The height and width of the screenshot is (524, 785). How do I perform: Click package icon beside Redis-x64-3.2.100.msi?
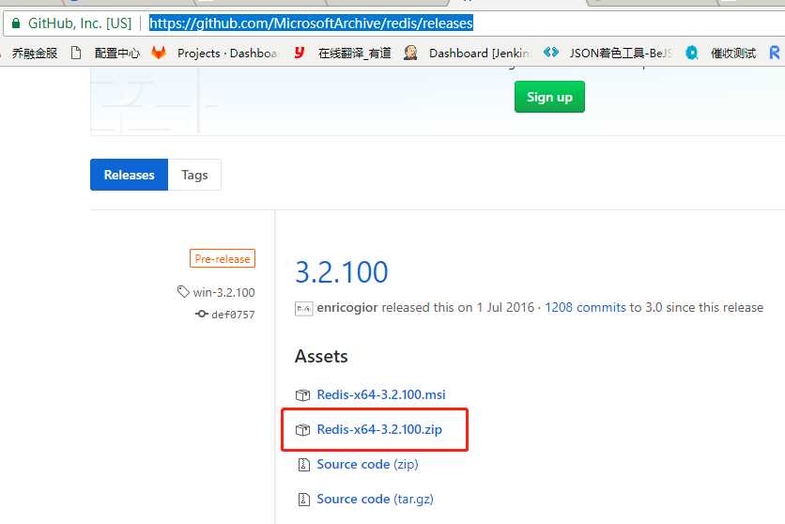302,394
